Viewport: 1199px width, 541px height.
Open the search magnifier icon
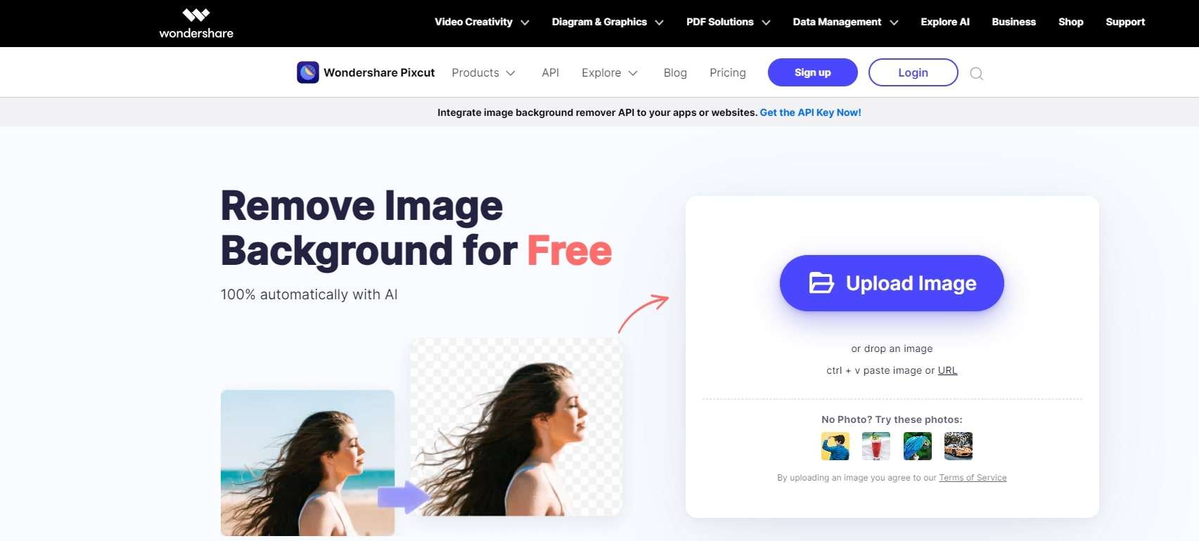pos(976,73)
